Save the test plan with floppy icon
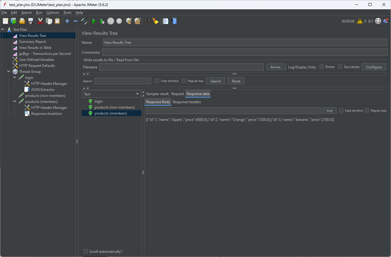Screen dimensions: 391x257 click(x=30, y=21)
